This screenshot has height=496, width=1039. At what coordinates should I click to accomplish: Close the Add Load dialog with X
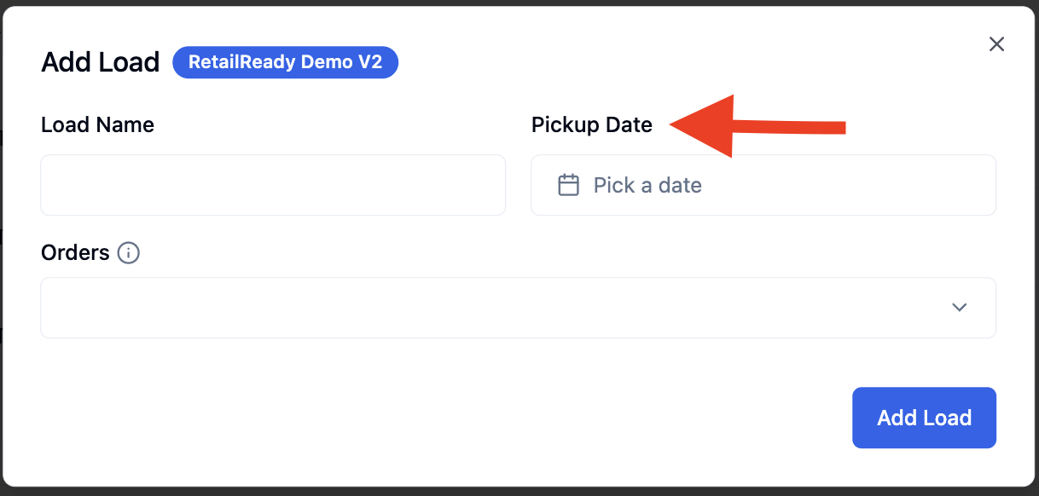tap(996, 44)
